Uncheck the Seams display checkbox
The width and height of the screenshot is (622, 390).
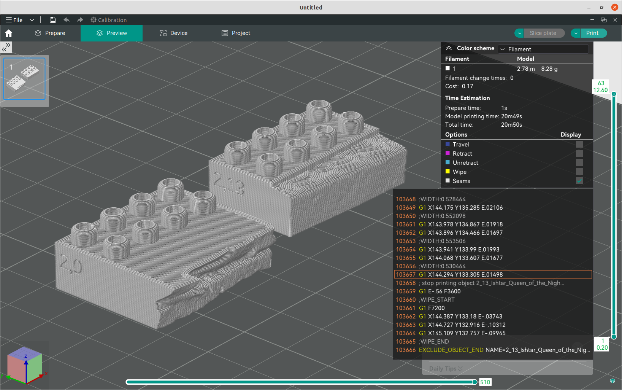pyautogui.click(x=579, y=181)
